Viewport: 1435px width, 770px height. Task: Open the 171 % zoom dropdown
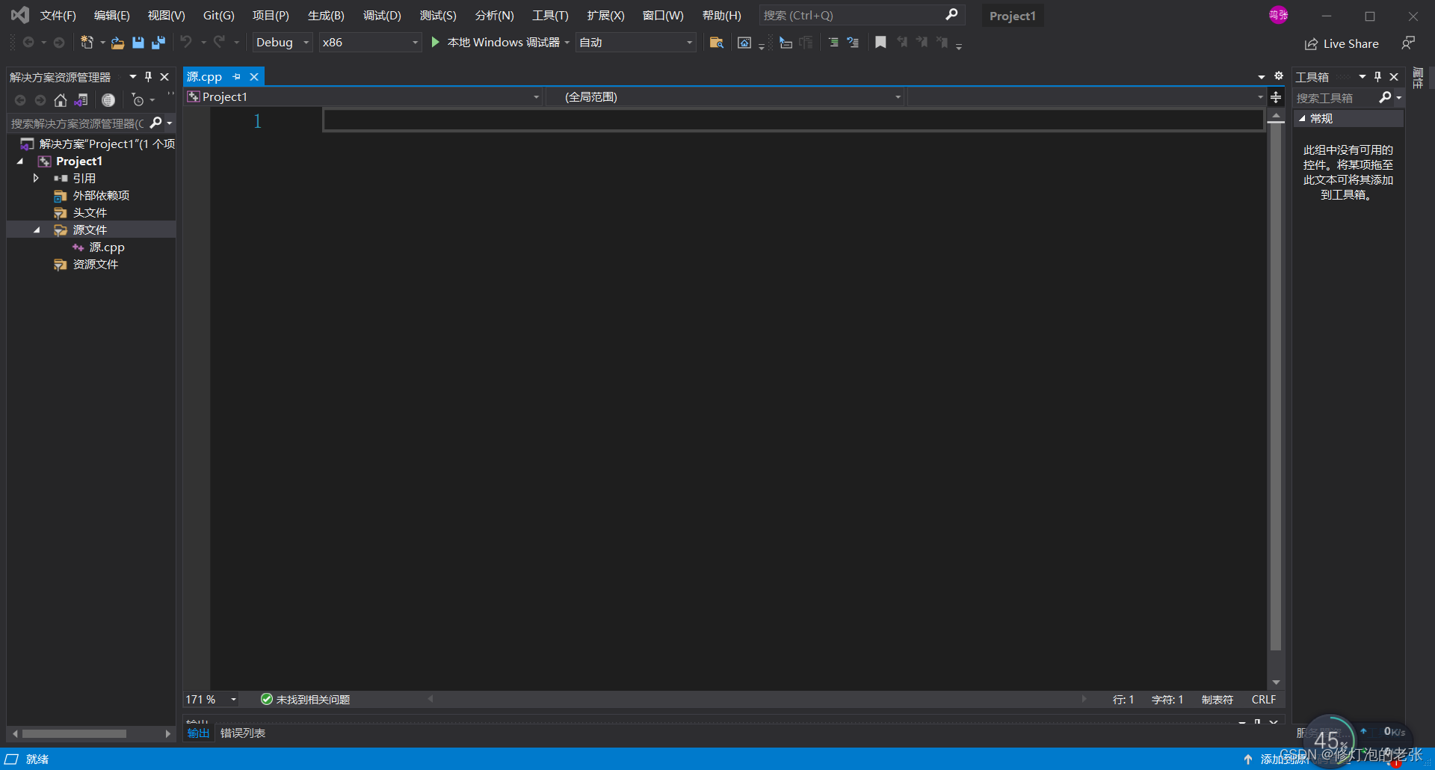[x=212, y=700]
